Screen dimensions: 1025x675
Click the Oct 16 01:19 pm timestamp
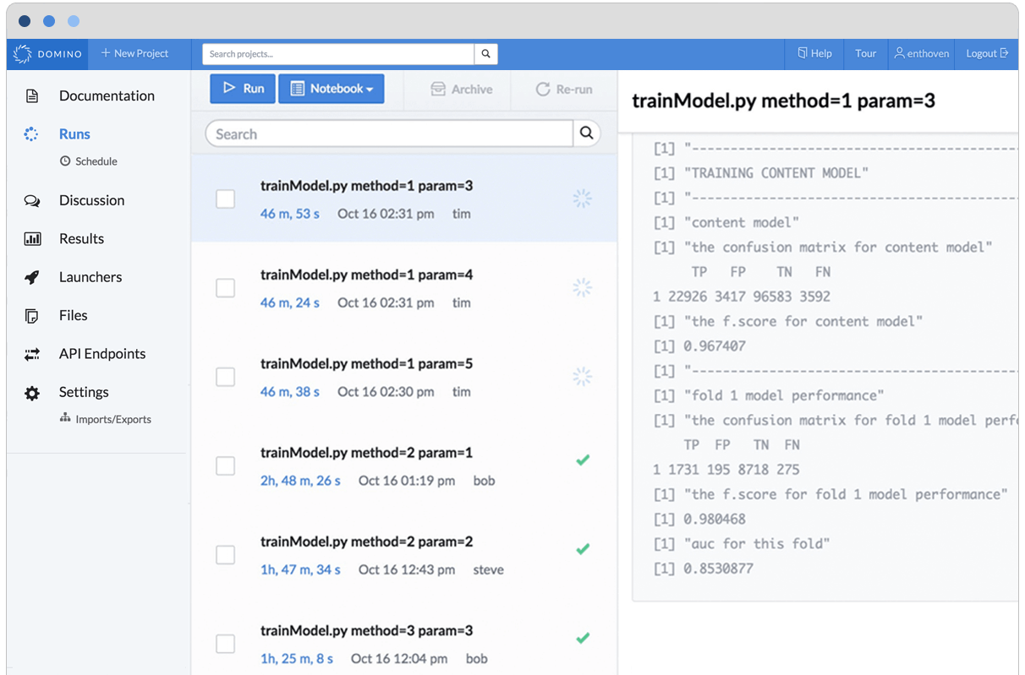pos(407,481)
